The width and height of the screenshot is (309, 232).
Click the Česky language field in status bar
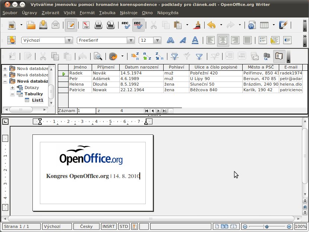tap(86, 226)
